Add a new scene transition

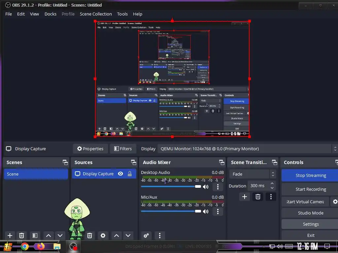click(245, 197)
